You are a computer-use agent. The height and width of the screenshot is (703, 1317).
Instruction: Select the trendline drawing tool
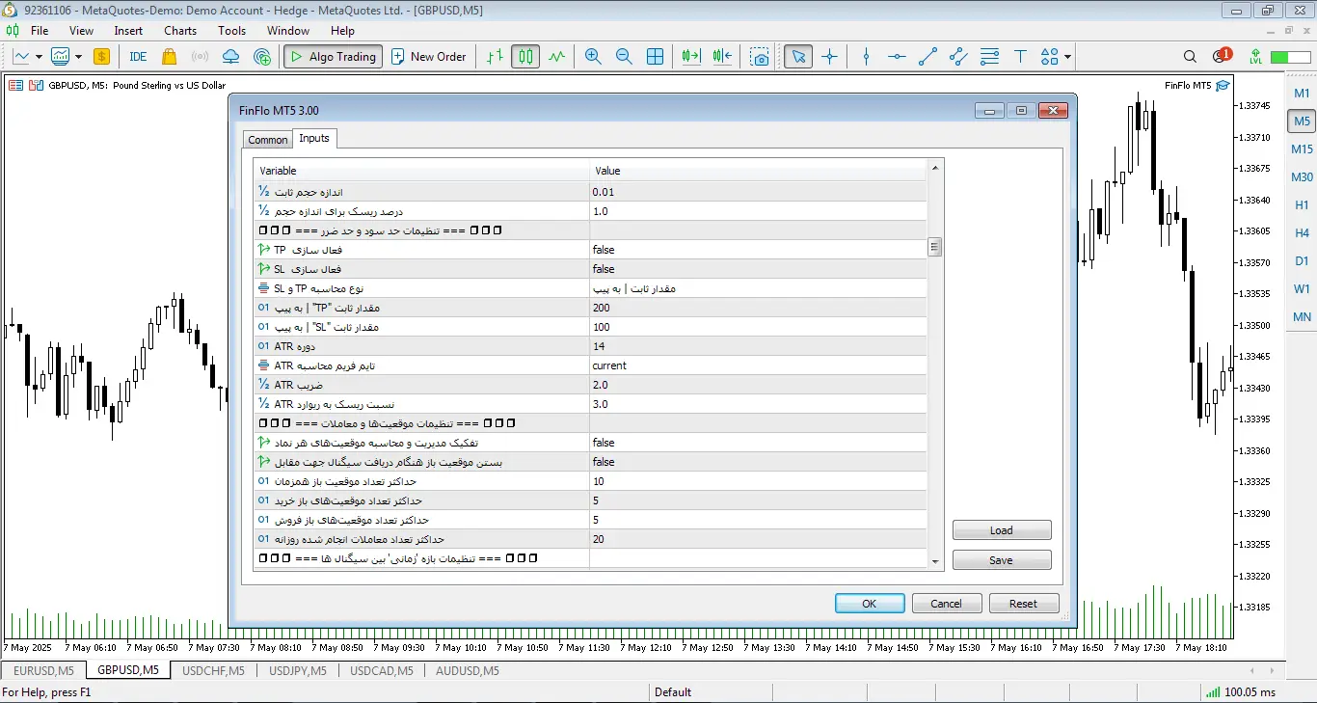[927, 57]
